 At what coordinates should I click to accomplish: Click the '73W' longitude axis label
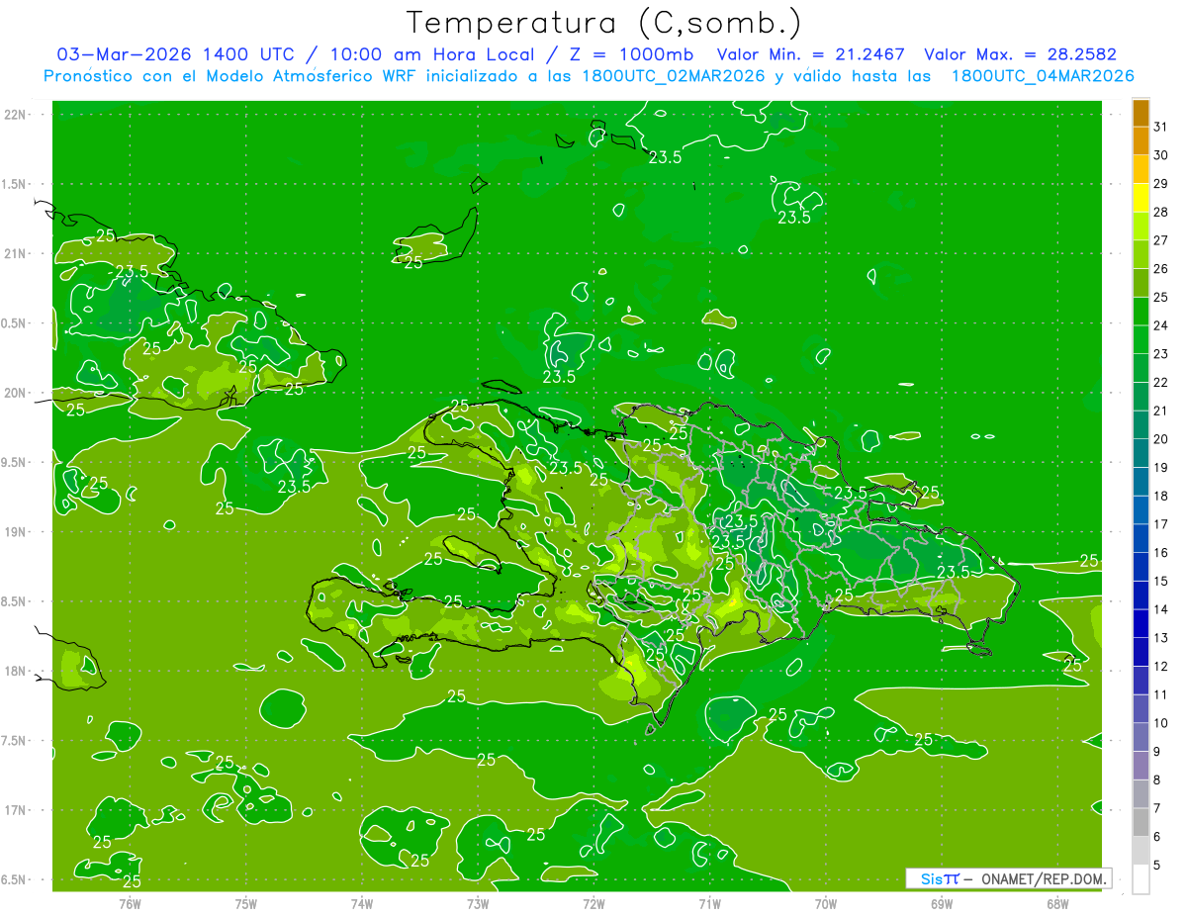[478, 903]
